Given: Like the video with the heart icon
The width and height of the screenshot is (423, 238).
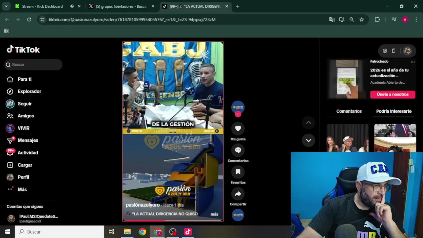Looking at the screenshot, I should (x=238, y=128).
